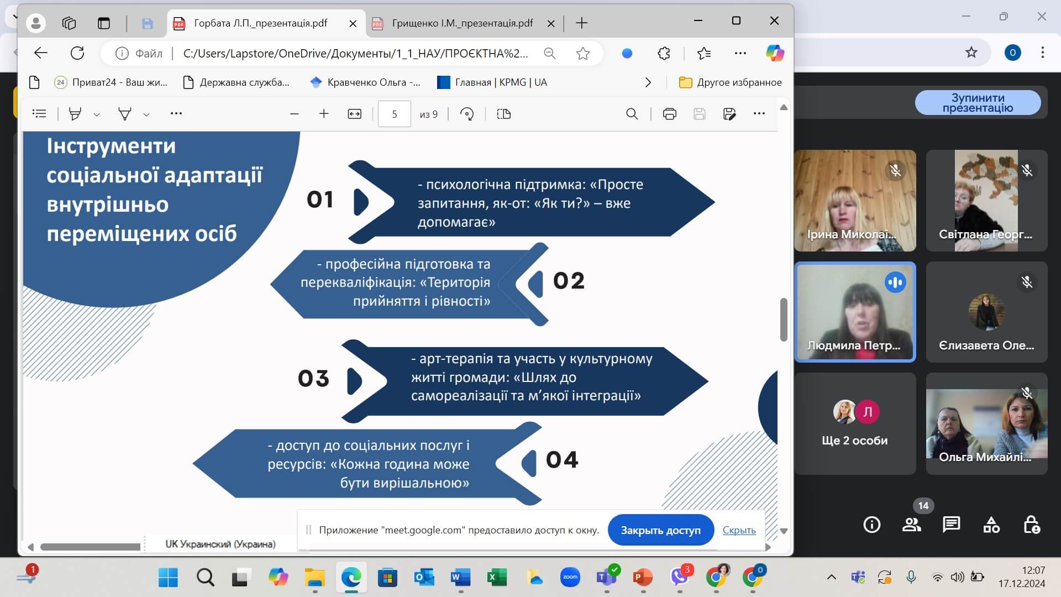The image size is (1061, 597).
Task: Expand draw pen options arrow
Action: click(x=146, y=114)
